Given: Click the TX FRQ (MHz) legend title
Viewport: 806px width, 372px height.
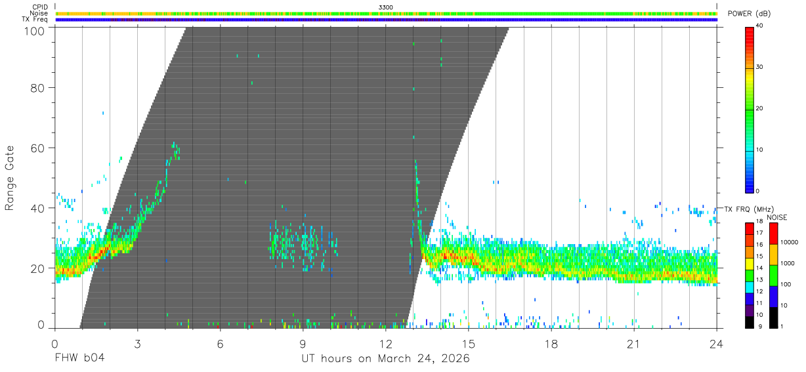Looking at the screenshot, I should [749, 209].
